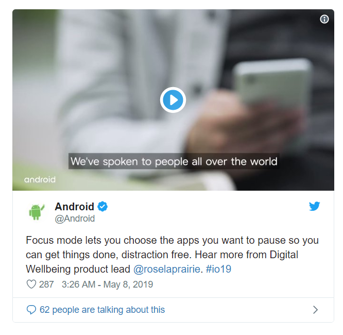Image resolution: width=343 pixels, height=335 pixels.
Task: Open the @roselaprairie profile link
Action: [167, 269]
